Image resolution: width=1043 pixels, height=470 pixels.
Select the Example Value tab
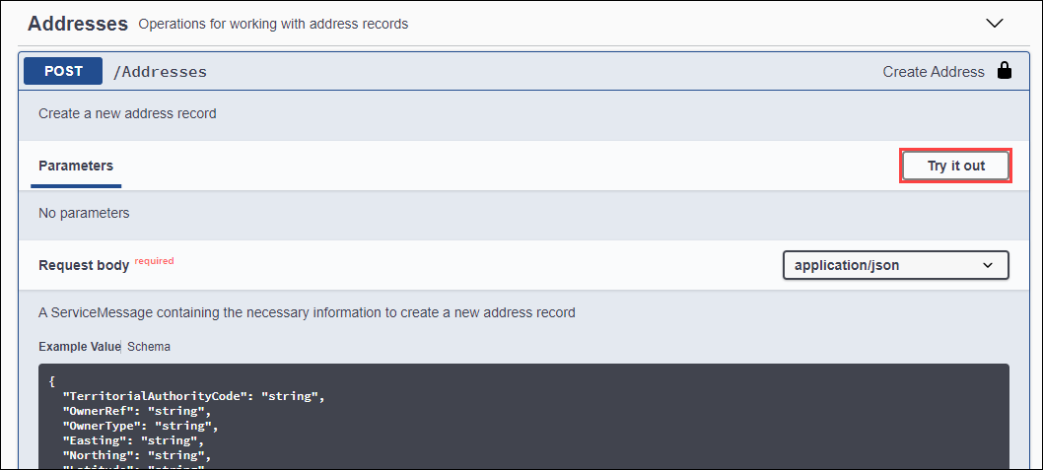[79, 347]
